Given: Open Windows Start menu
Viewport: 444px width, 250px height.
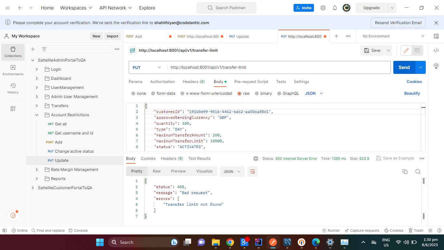Looking at the screenshot, I should click(100, 242).
